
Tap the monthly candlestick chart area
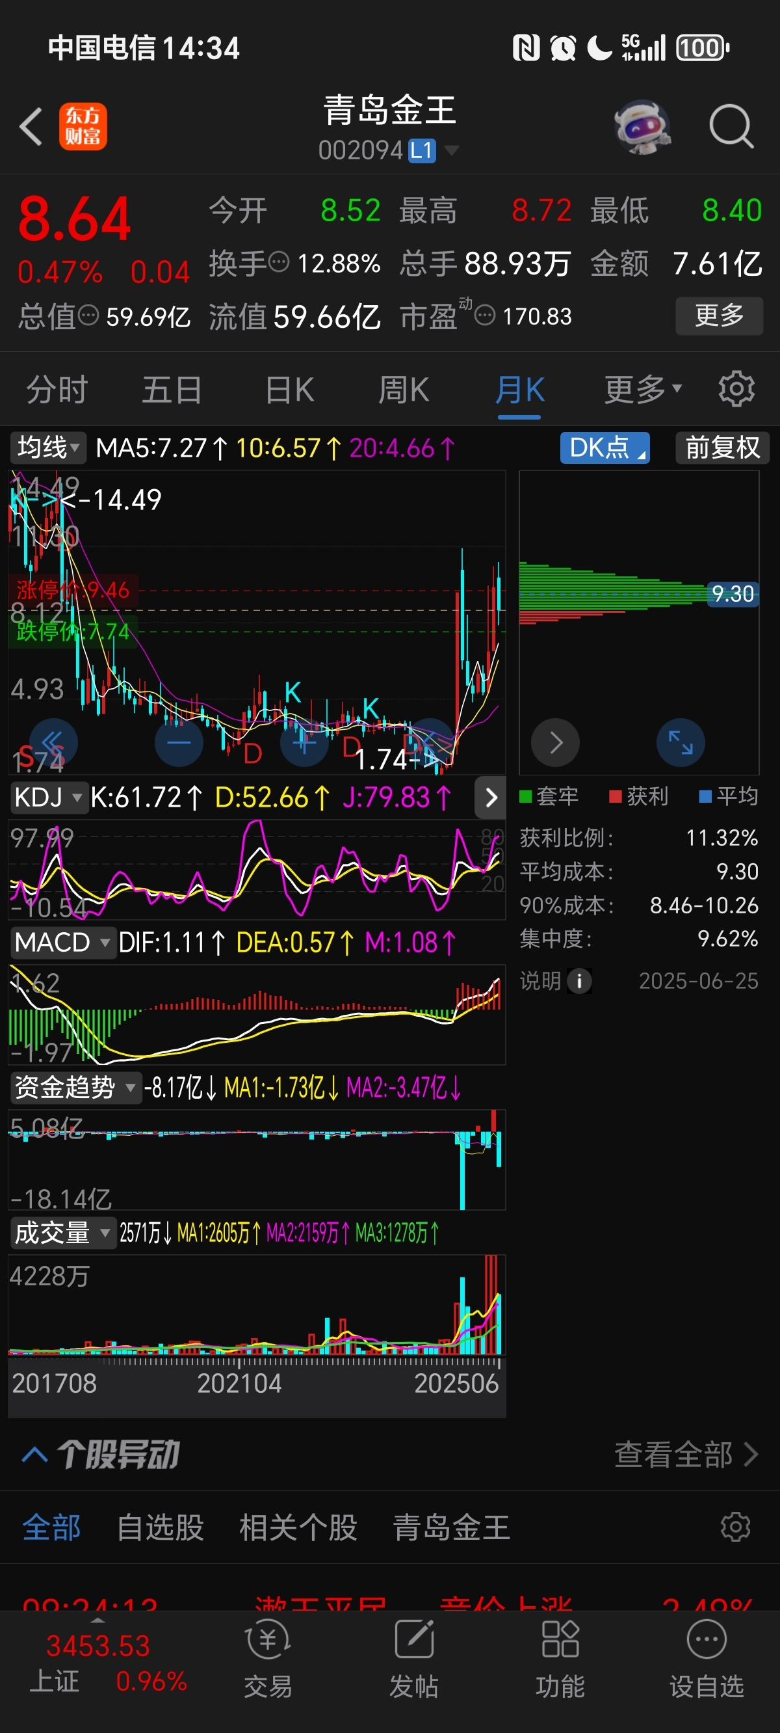[x=257, y=623]
